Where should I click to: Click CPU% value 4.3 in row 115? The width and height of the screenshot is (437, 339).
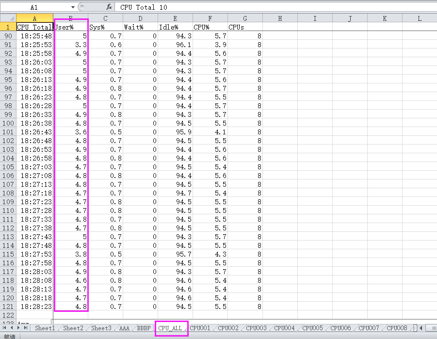point(210,254)
